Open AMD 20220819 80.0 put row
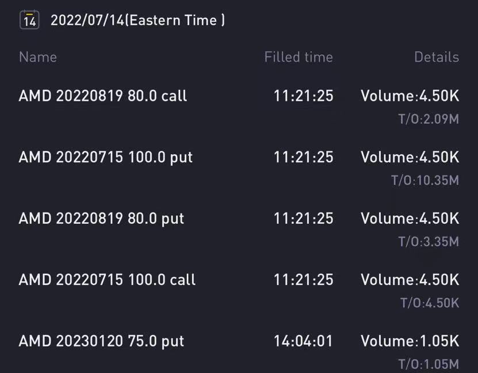Image resolution: width=478 pixels, height=373 pixels. tap(239, 229)
